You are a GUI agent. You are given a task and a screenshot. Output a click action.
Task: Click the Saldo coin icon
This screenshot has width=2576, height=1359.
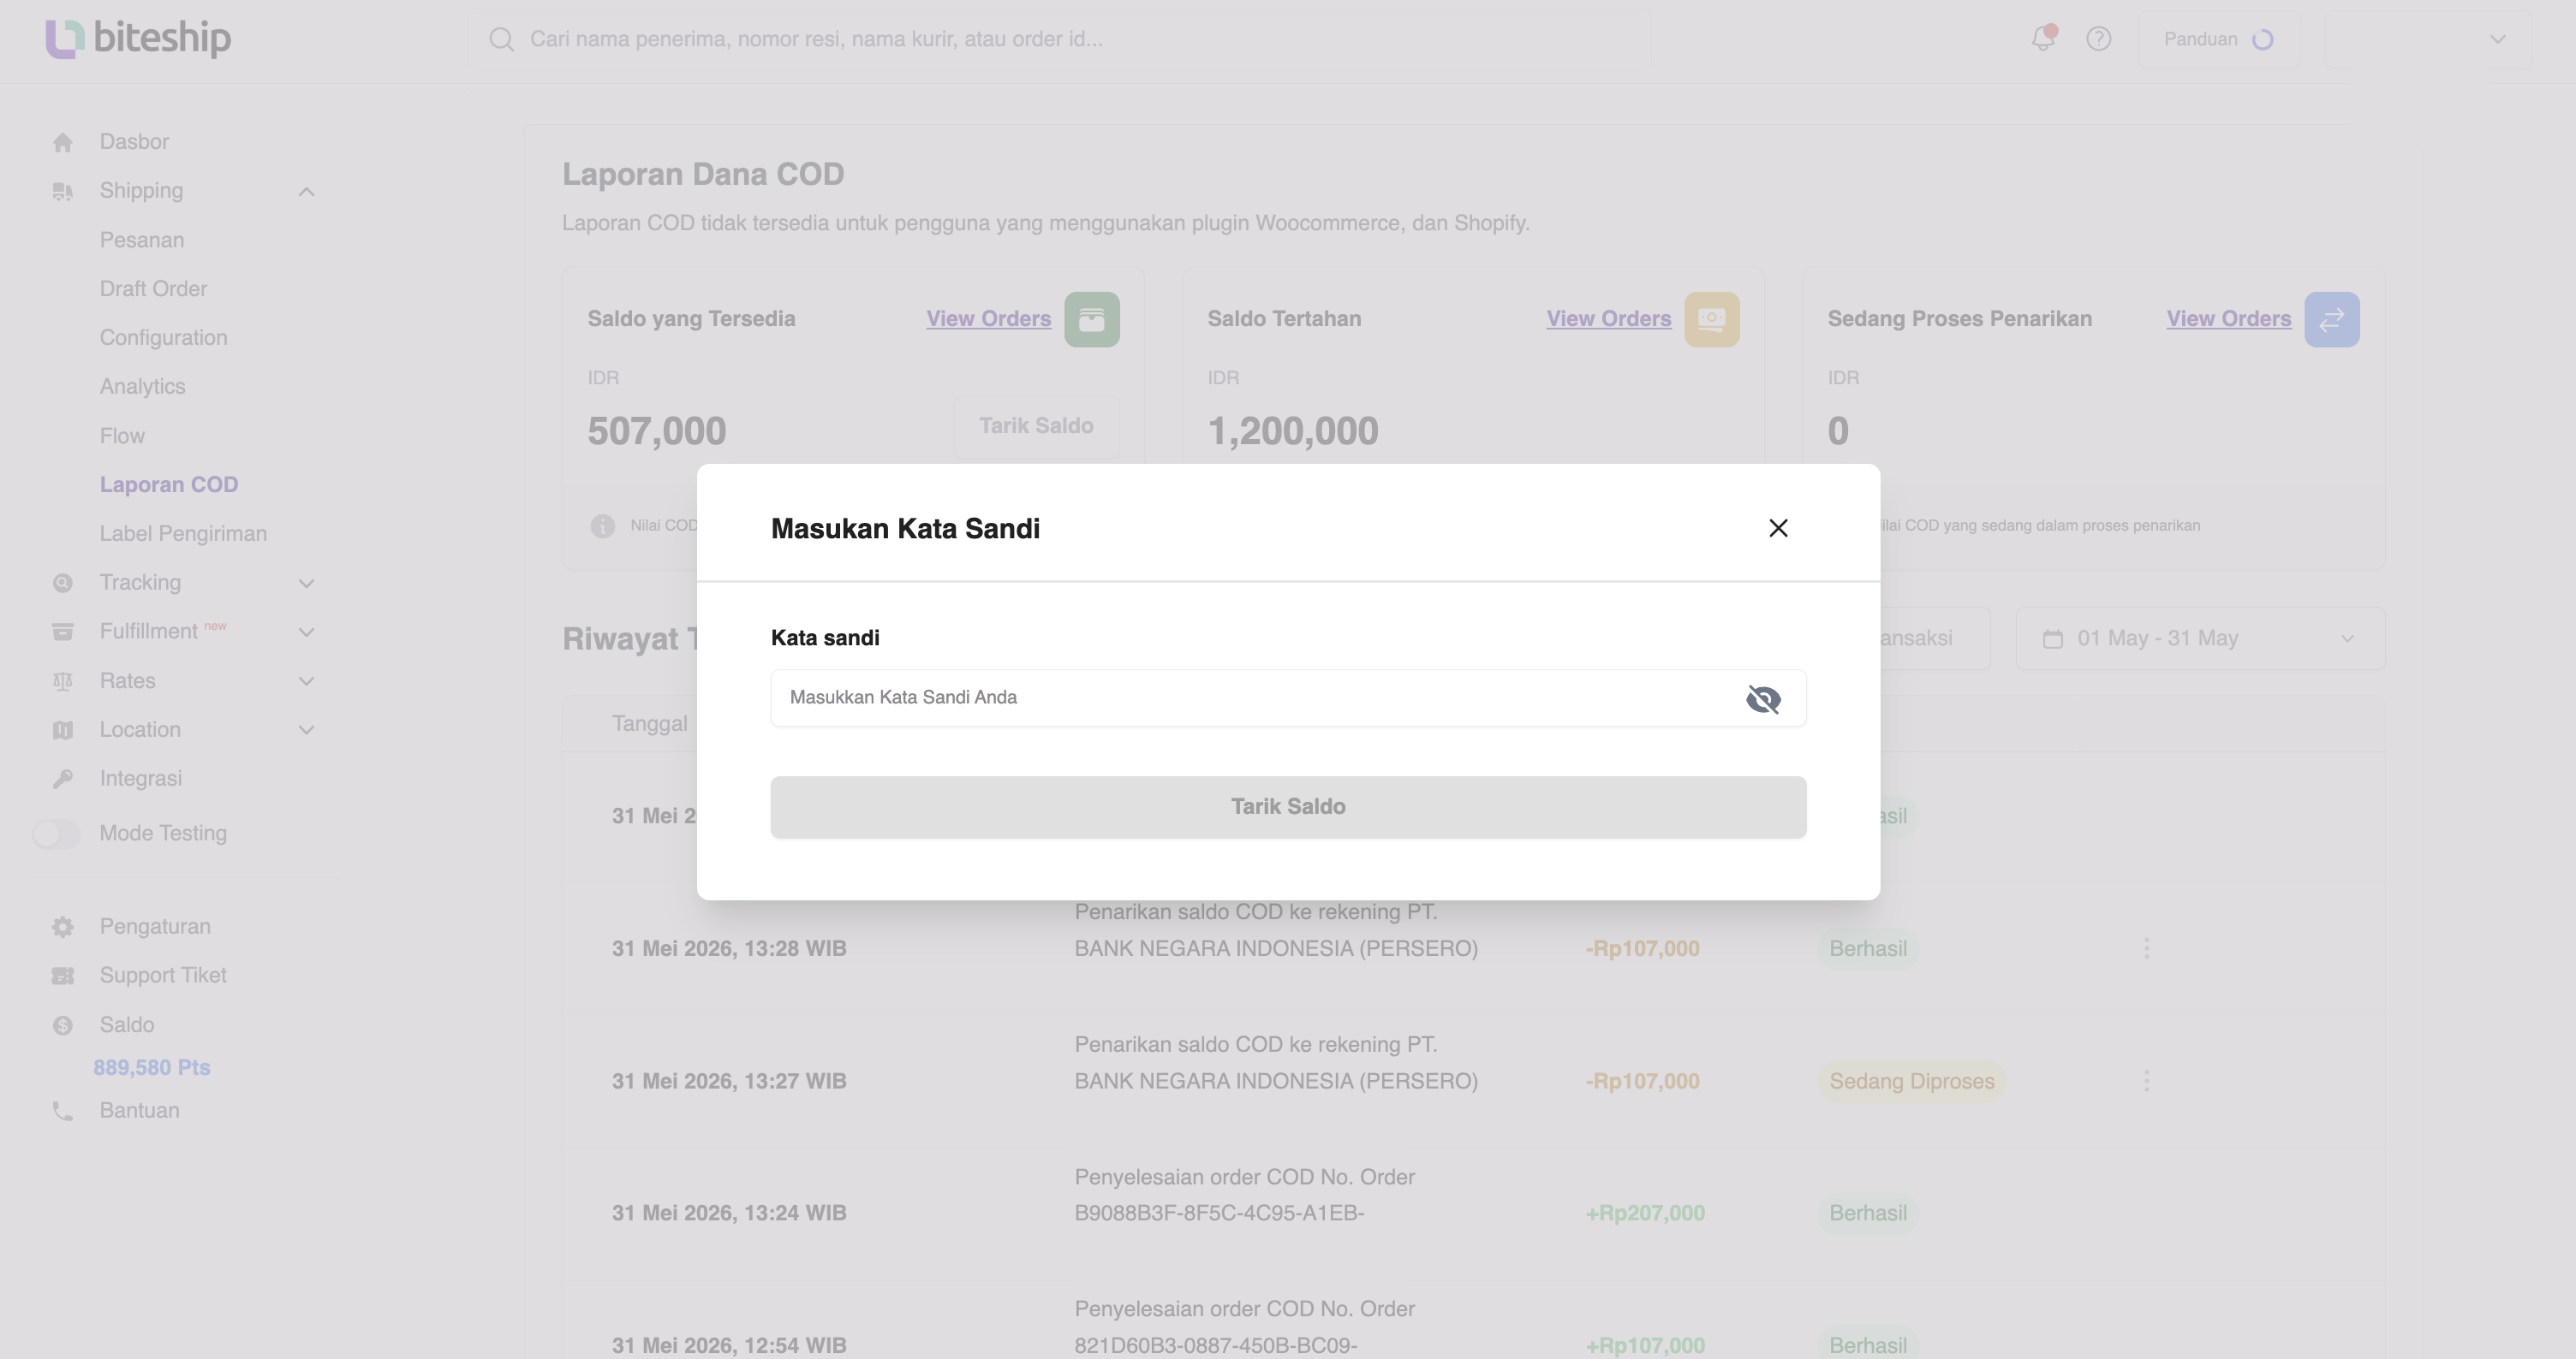[62, 1024]
